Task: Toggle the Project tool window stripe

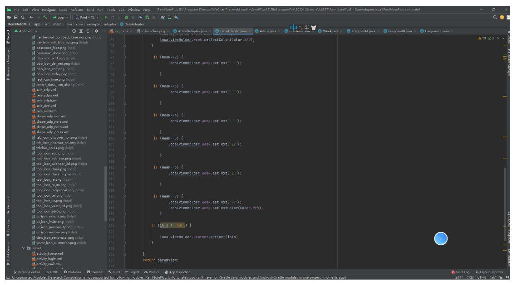Action: (8, 35)
